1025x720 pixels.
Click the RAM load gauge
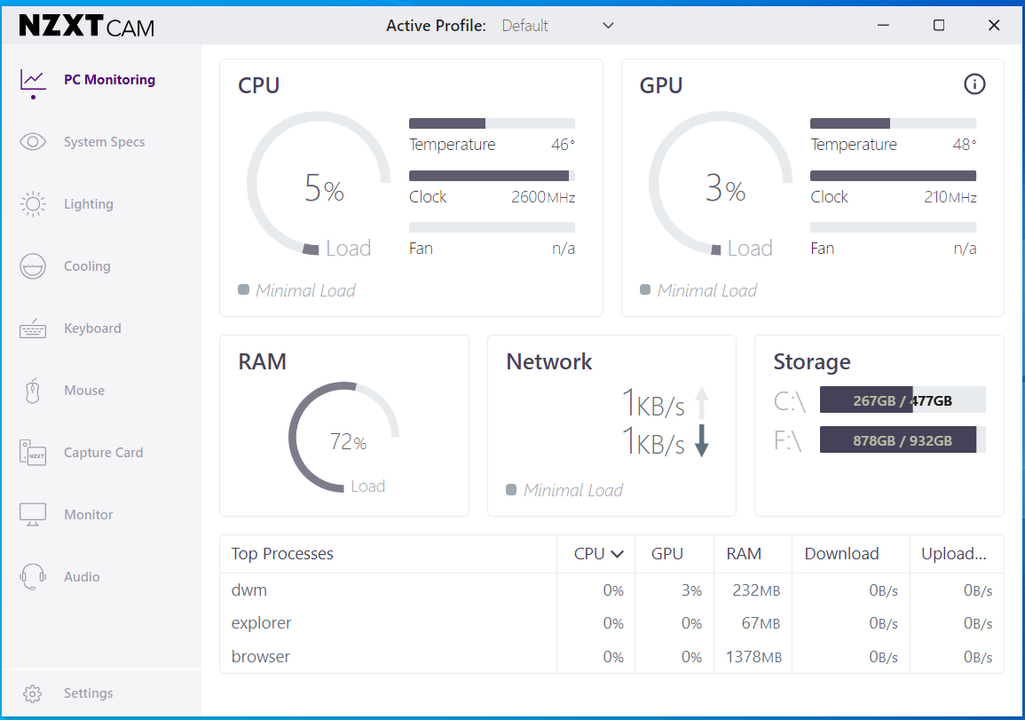pyautogui.click(x=343, y=438)
